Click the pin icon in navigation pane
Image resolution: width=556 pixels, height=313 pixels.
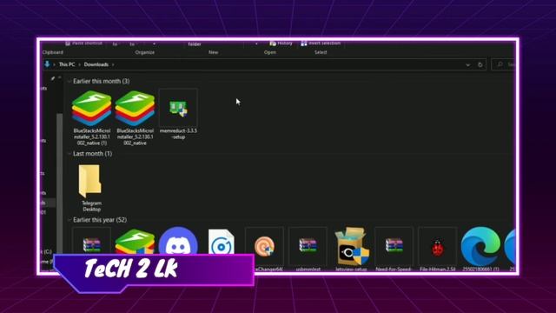tap(52, 78)
